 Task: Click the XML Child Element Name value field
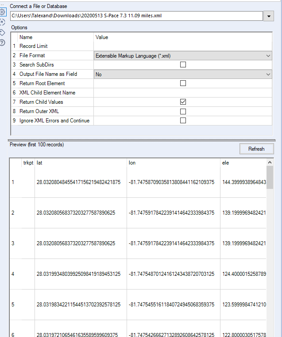pyautogui.click(x=183, y=93)
